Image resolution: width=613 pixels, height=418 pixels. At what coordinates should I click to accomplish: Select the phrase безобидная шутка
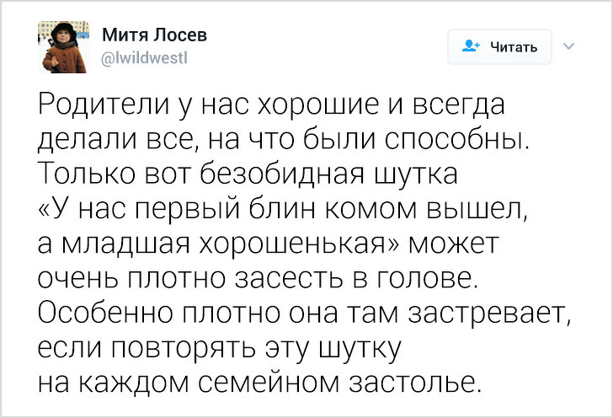[328, 174]
